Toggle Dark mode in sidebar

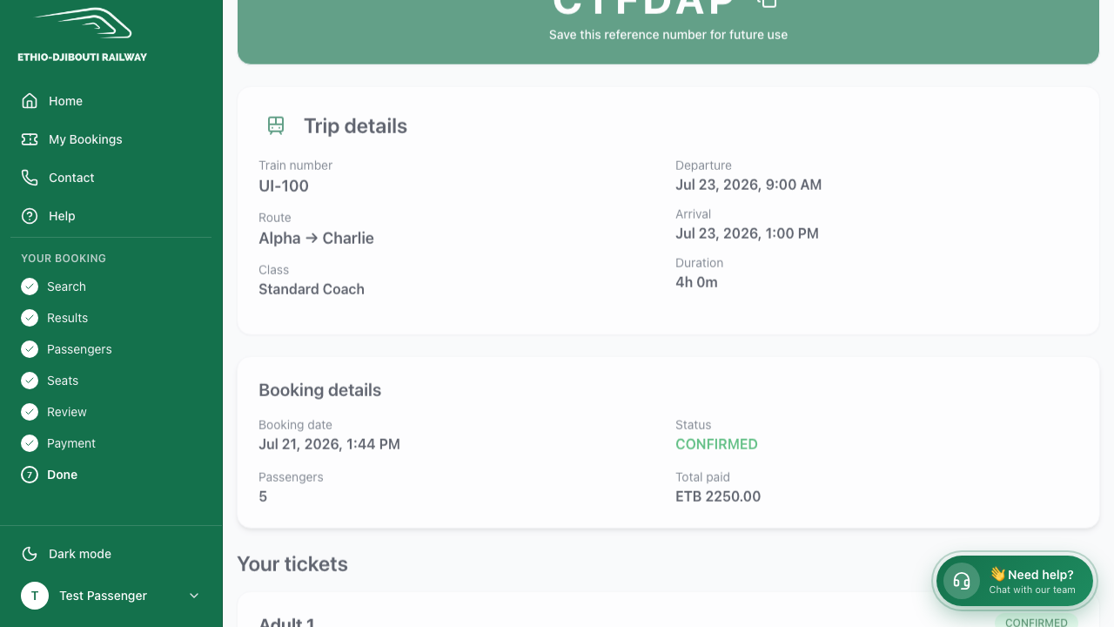coord(111,554)
